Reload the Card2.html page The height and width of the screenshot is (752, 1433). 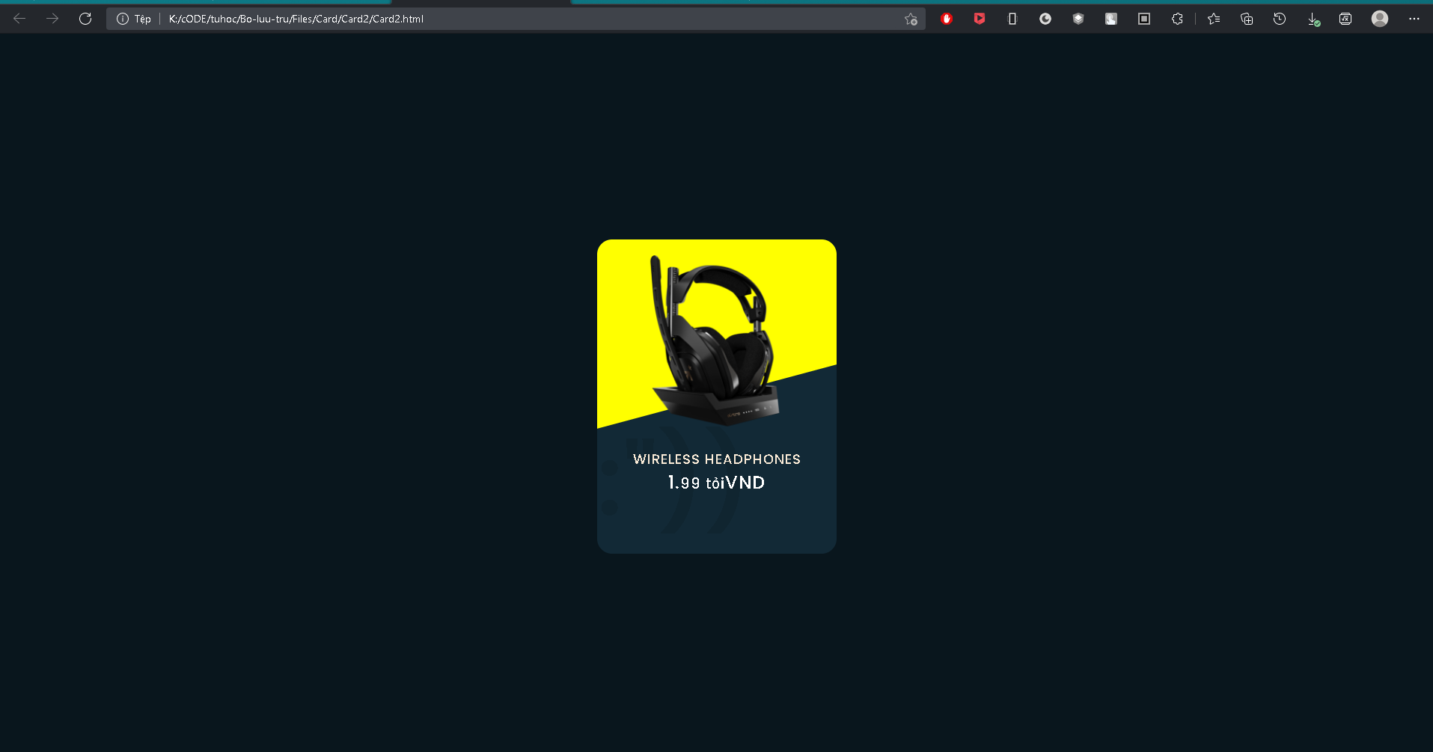coord(85,19)
